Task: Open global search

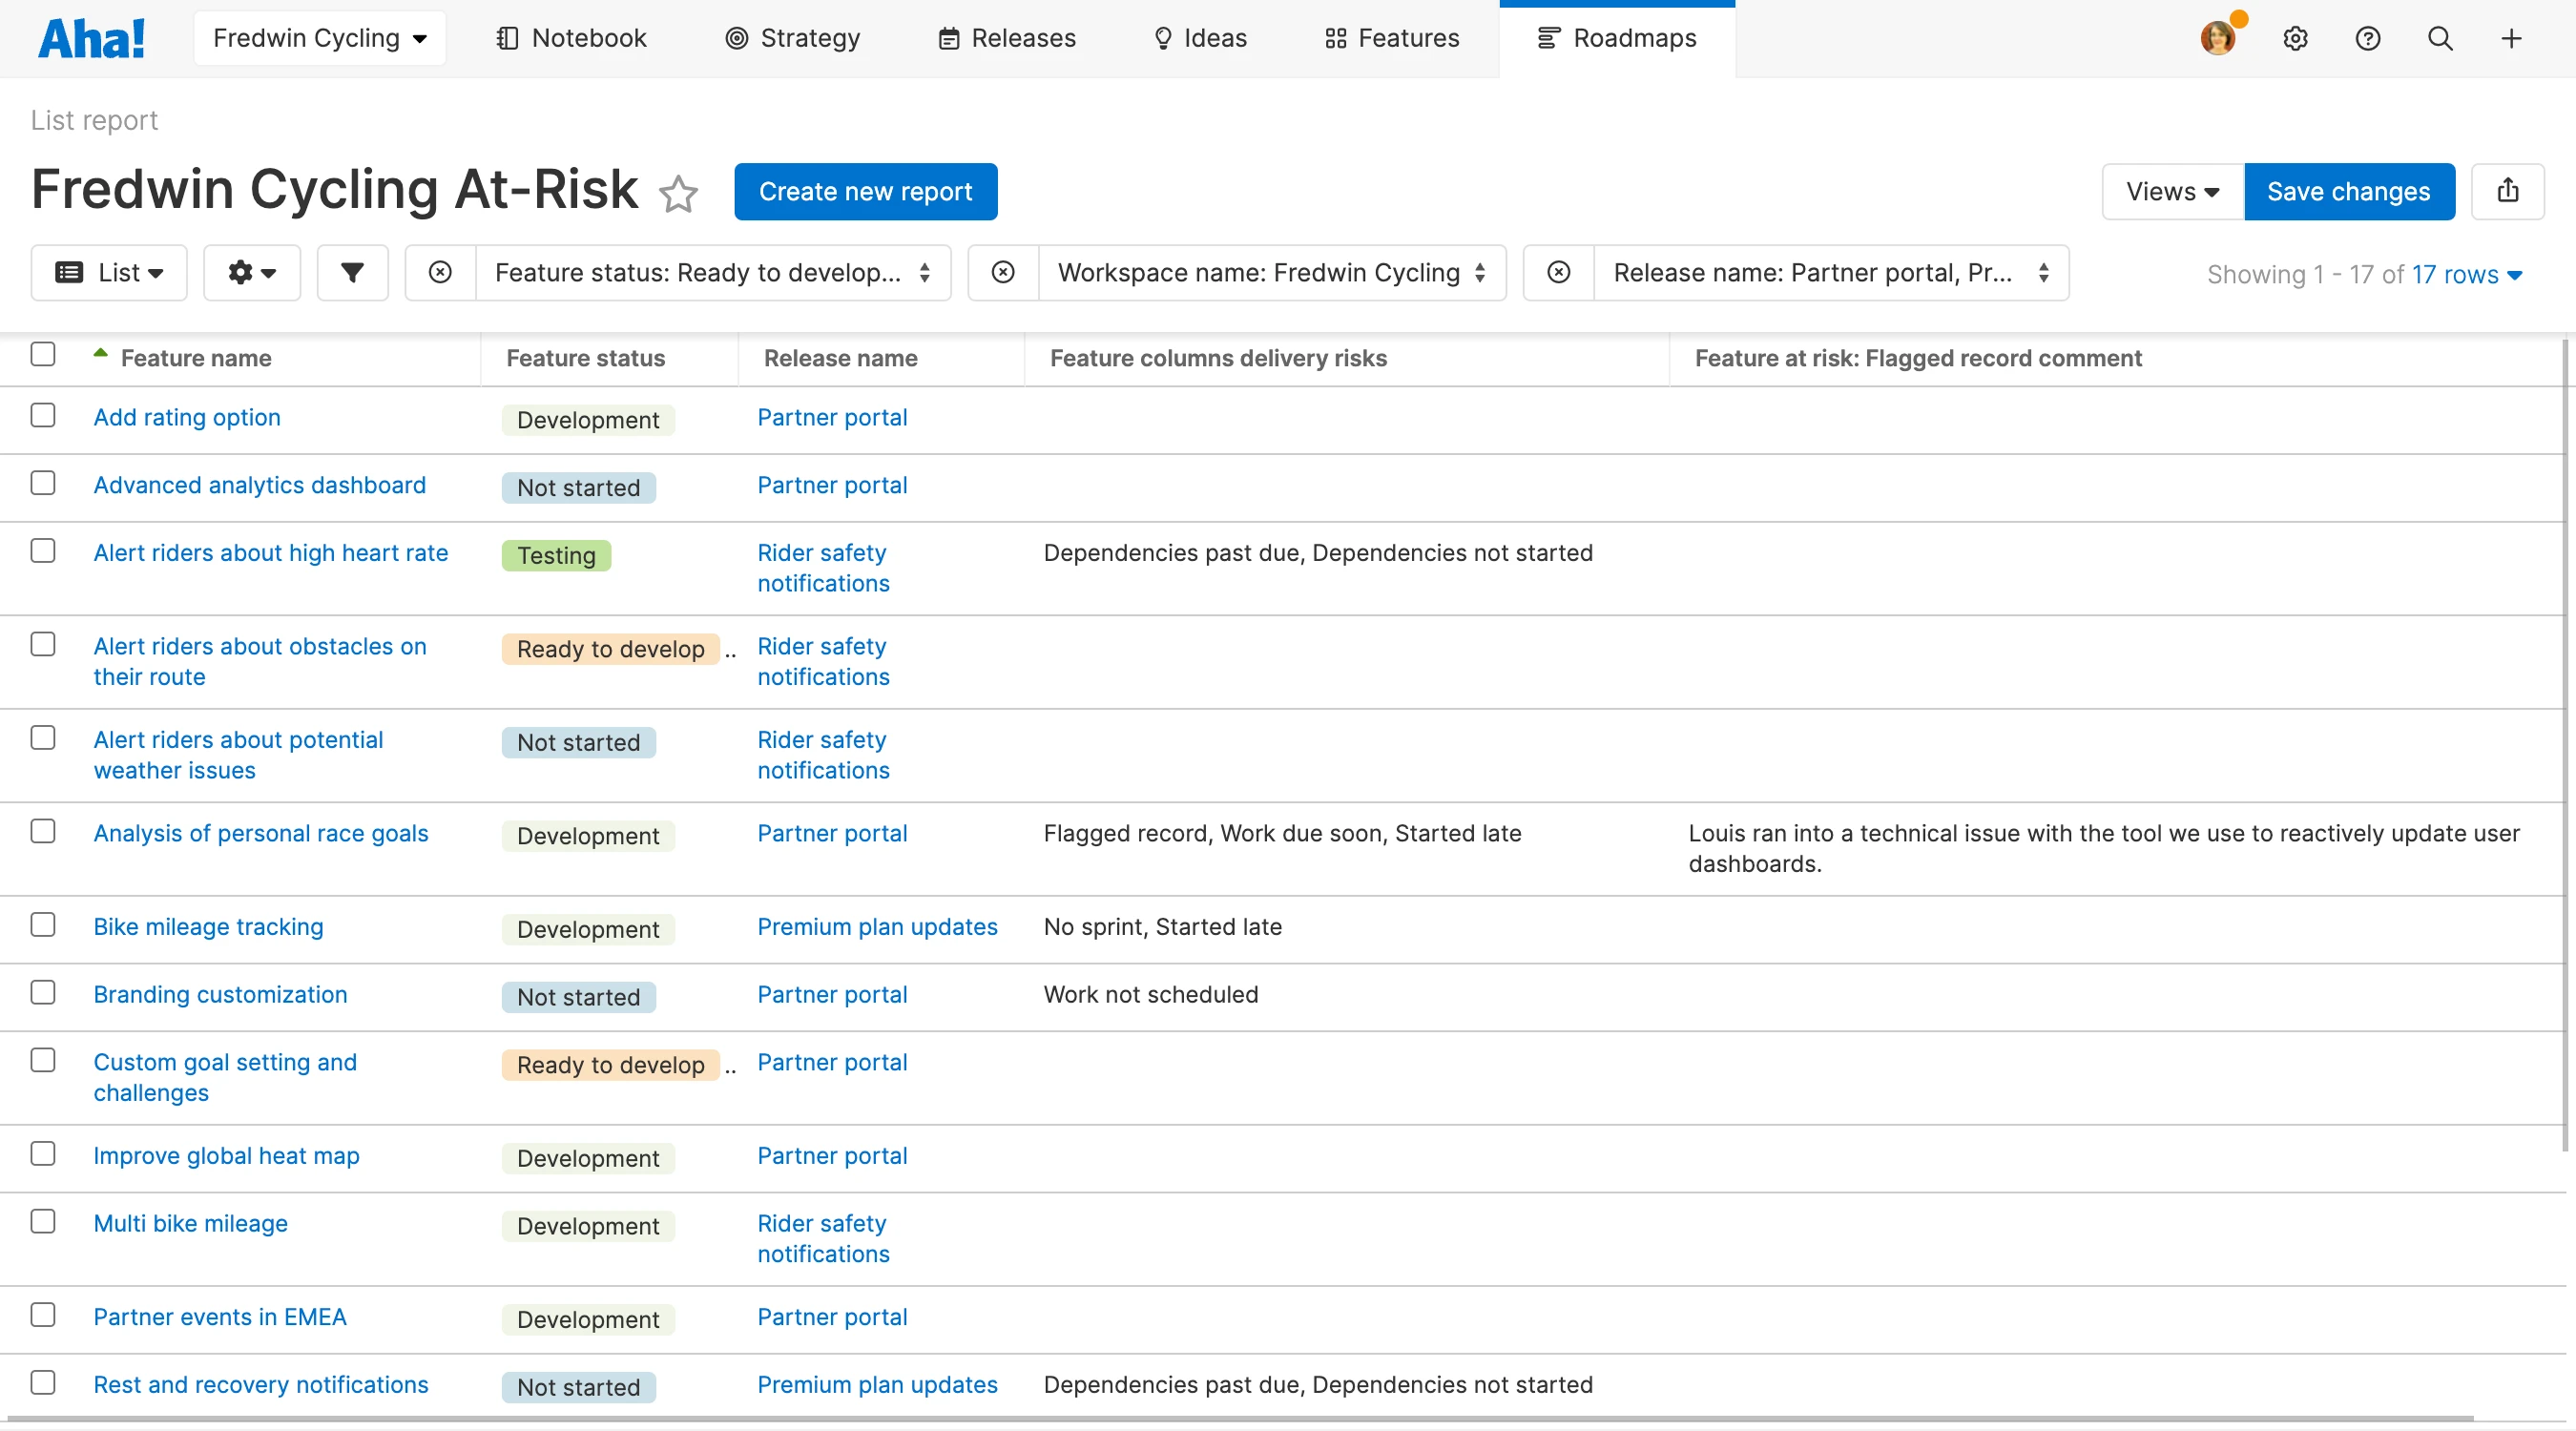Action: click(2440, 38)
